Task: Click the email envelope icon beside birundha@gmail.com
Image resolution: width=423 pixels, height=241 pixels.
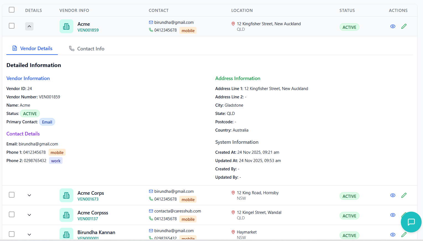Action: (x=151, y=22)
